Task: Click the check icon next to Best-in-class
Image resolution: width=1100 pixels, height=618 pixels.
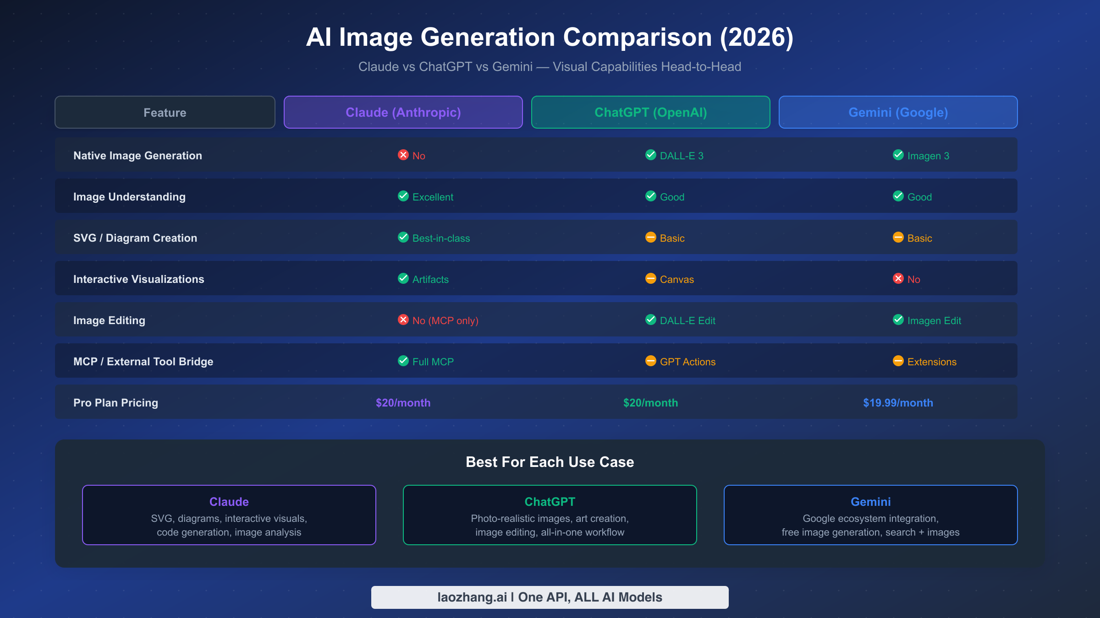Action: point(403,238)
